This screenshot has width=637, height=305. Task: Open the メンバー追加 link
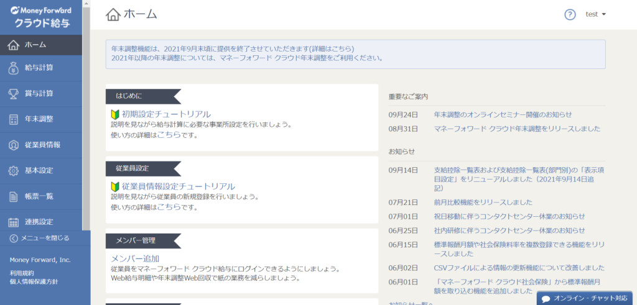pos(135,258)
